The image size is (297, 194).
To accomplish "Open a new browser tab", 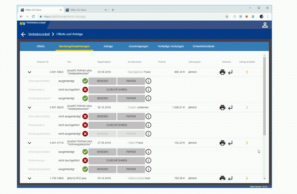I will [113, 10].
